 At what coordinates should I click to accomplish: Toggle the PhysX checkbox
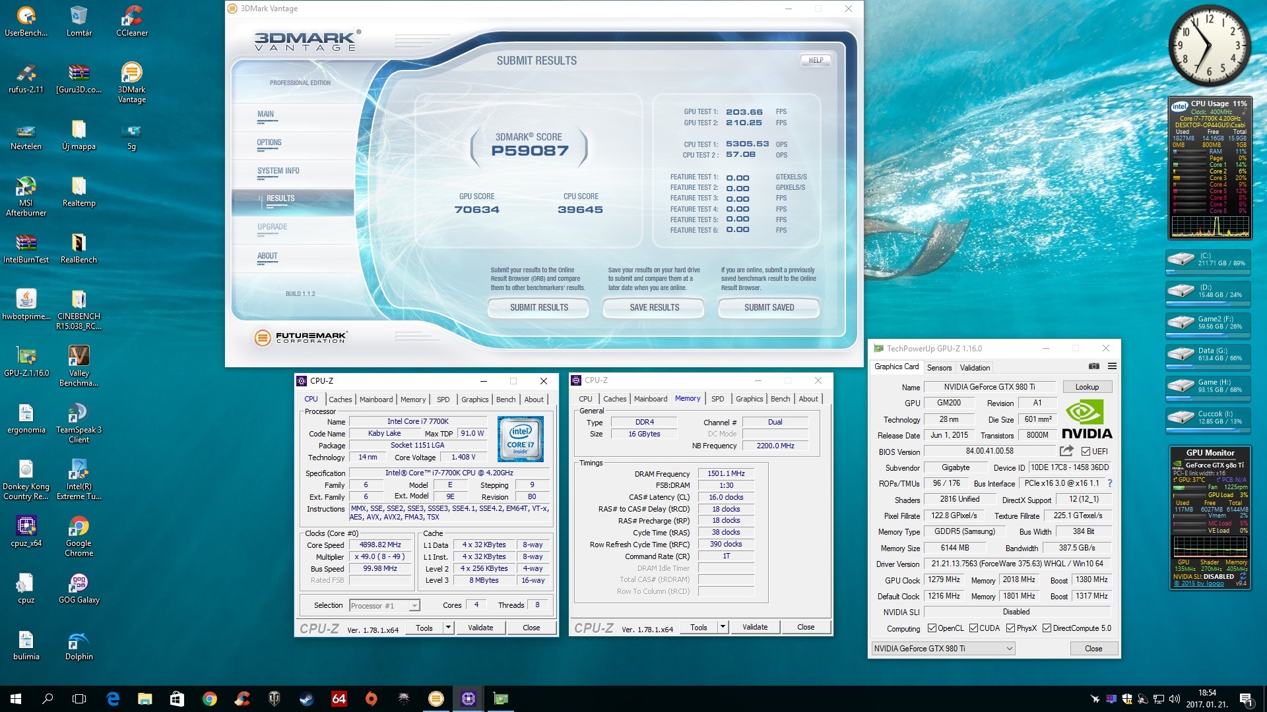[x=1010, y=628]
